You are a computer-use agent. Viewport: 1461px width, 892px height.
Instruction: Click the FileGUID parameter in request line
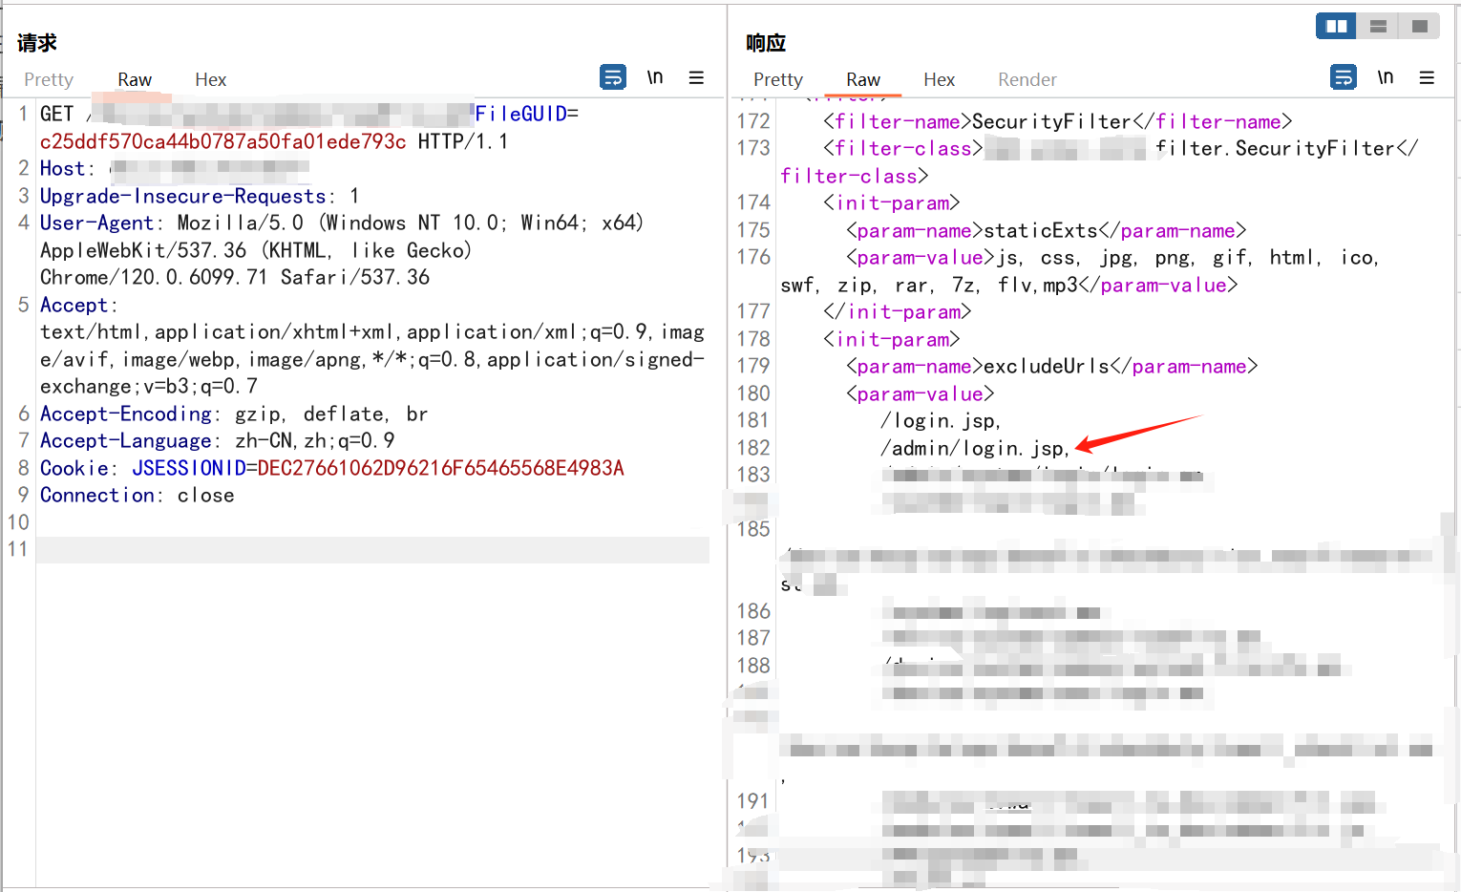520,115
